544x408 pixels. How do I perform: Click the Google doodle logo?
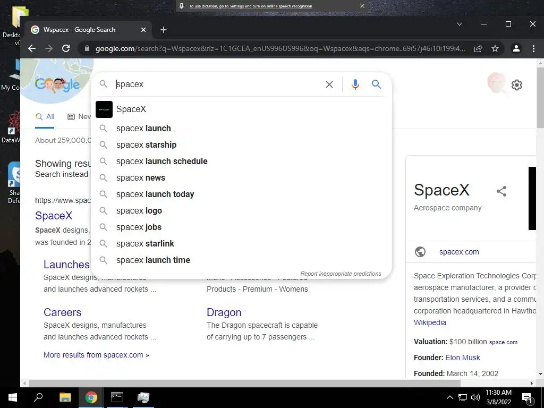click(x=57, y=83)
